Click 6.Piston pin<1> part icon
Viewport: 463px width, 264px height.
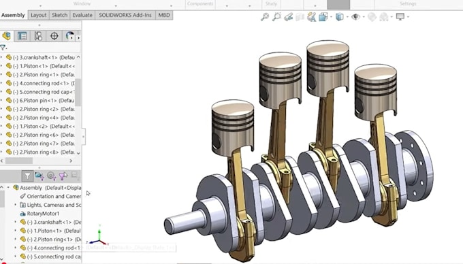(x=9, y=100)
